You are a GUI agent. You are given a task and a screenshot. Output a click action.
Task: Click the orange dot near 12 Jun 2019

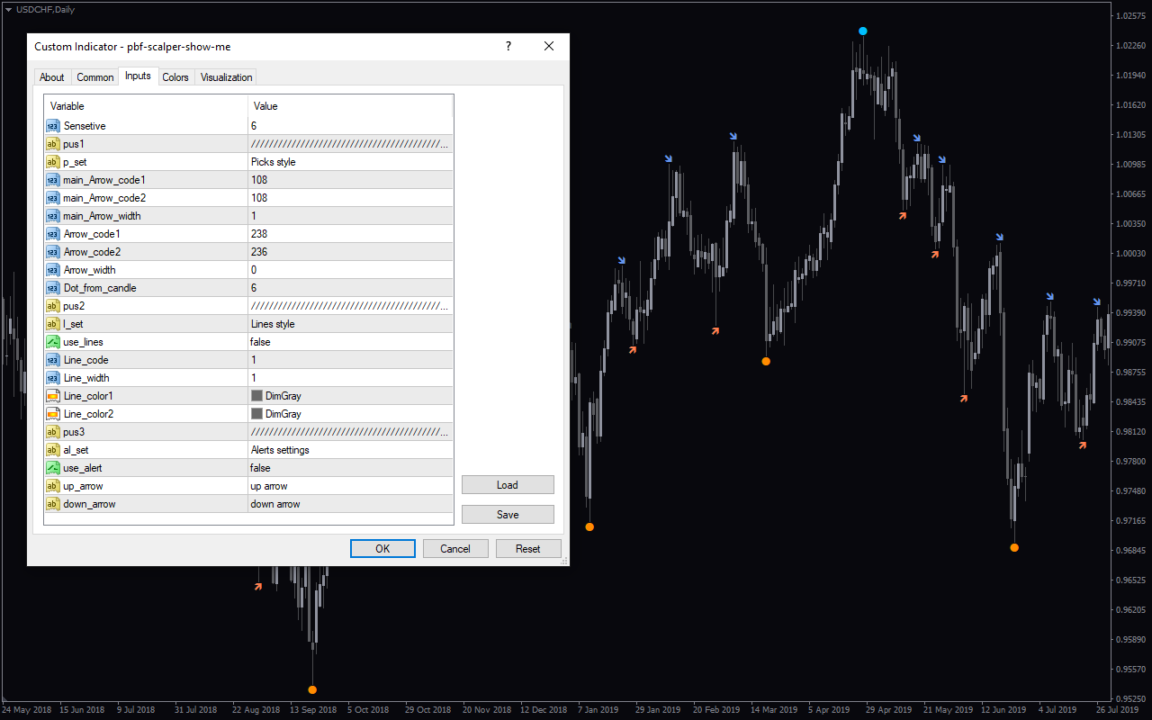pyautogui.click(x=1014, y=547)
